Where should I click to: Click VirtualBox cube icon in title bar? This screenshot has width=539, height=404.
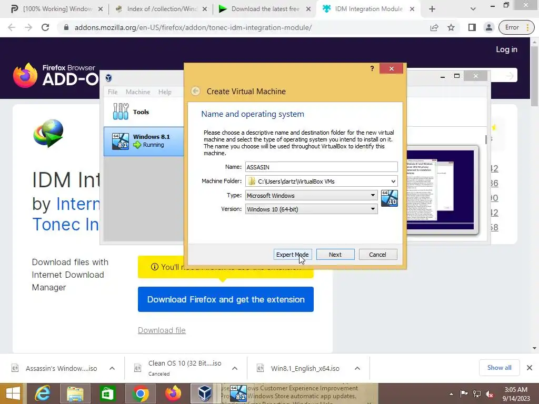pos(108,78)
